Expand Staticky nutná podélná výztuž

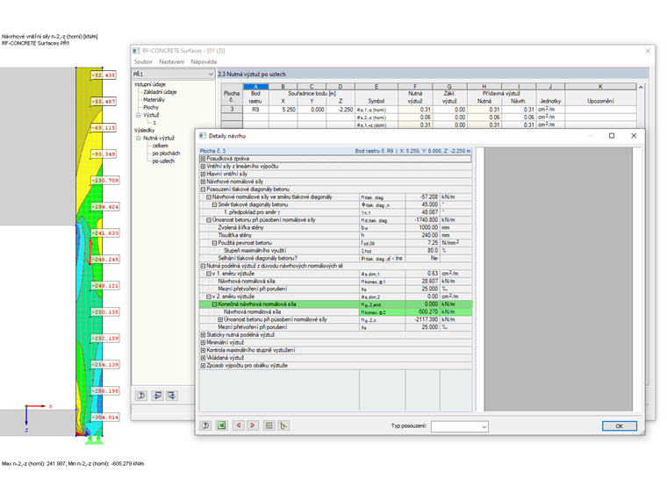pos(203,334)
